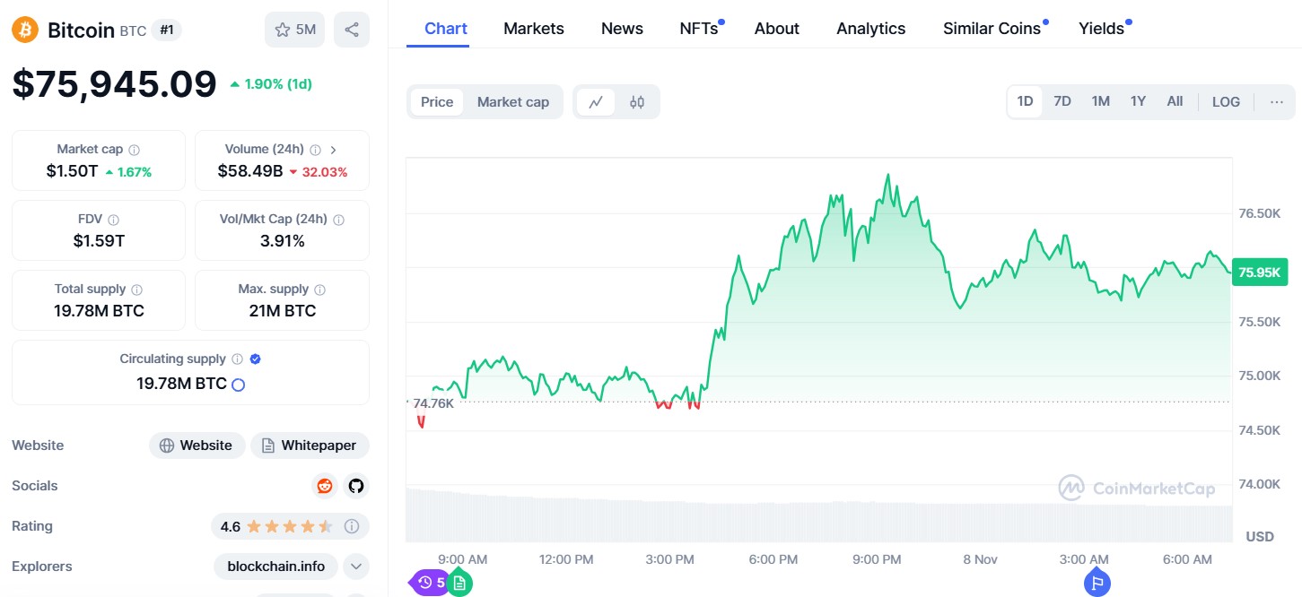The image size is (1302, 597).
Task: Open the GitHub social icon
Action: pos(356,486)
